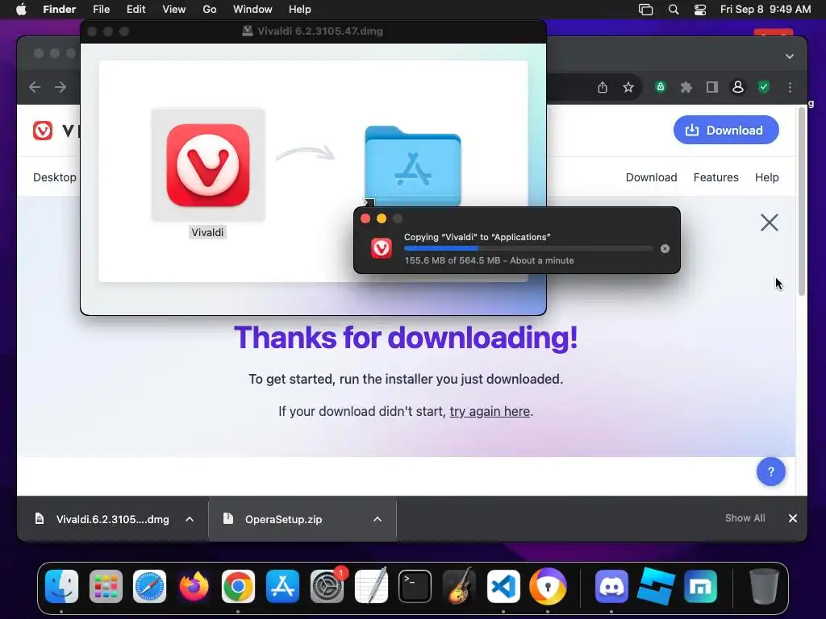Click the Desktop tab on the webpage
This screenshot has width=826, height=619.
pyautogui.click(x=55, y=177)
